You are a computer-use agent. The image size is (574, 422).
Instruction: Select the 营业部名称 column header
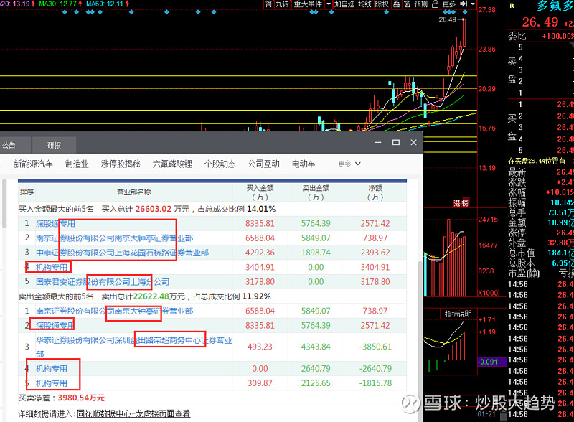133,192
